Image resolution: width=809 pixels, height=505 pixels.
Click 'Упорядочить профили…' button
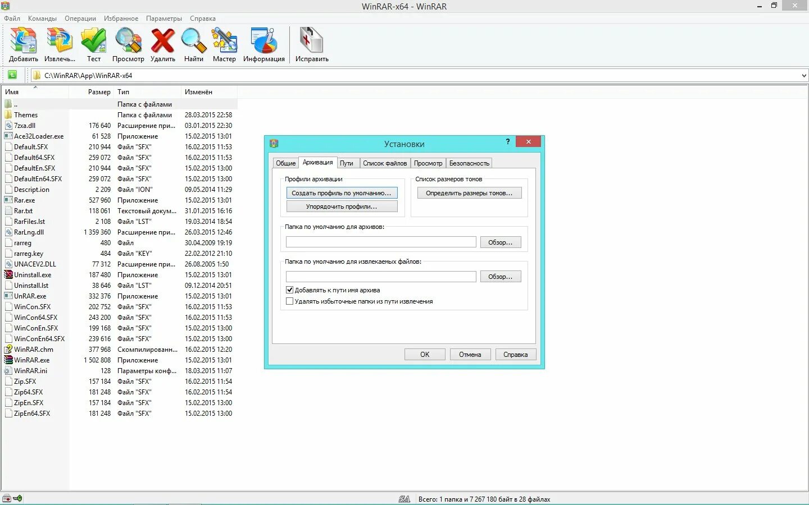pyautogui.click(x=342, y=206)
